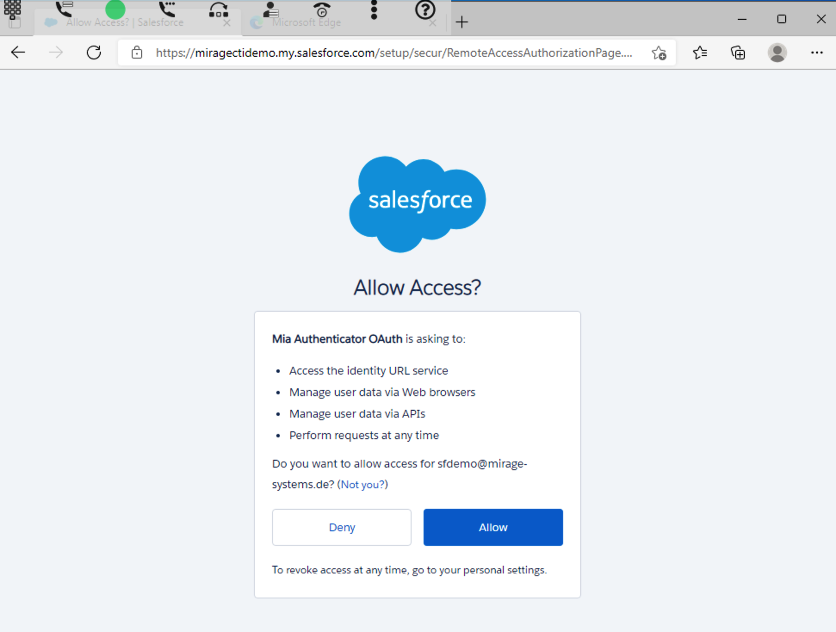This screenshot has width=836, height=632.
Task: Open Collections panel
Action: (738, 53)
